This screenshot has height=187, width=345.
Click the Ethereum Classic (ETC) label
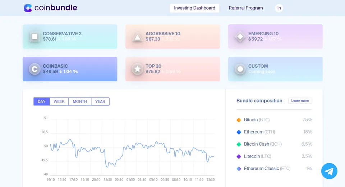[x=267, y=169]
